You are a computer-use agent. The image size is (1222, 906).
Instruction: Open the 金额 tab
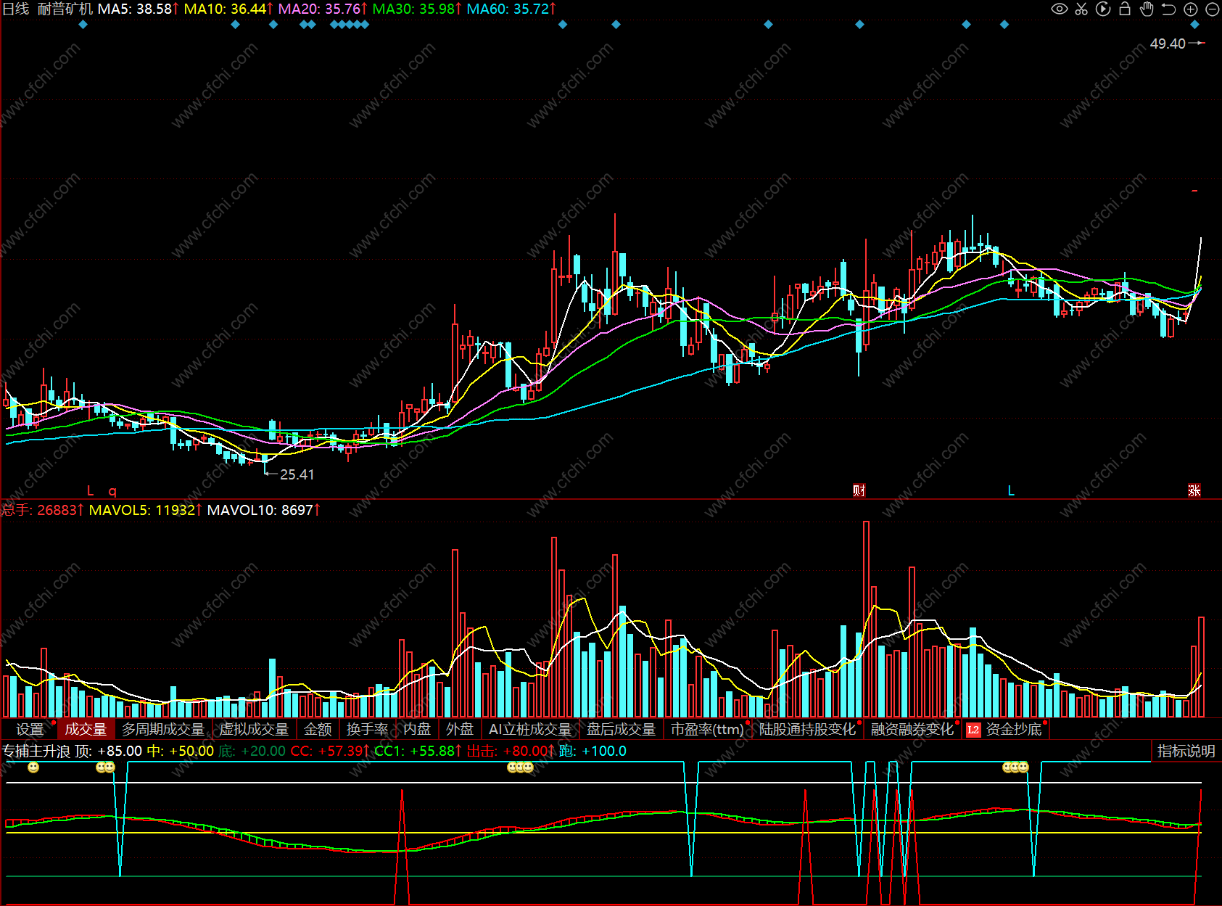pos(318,729)
